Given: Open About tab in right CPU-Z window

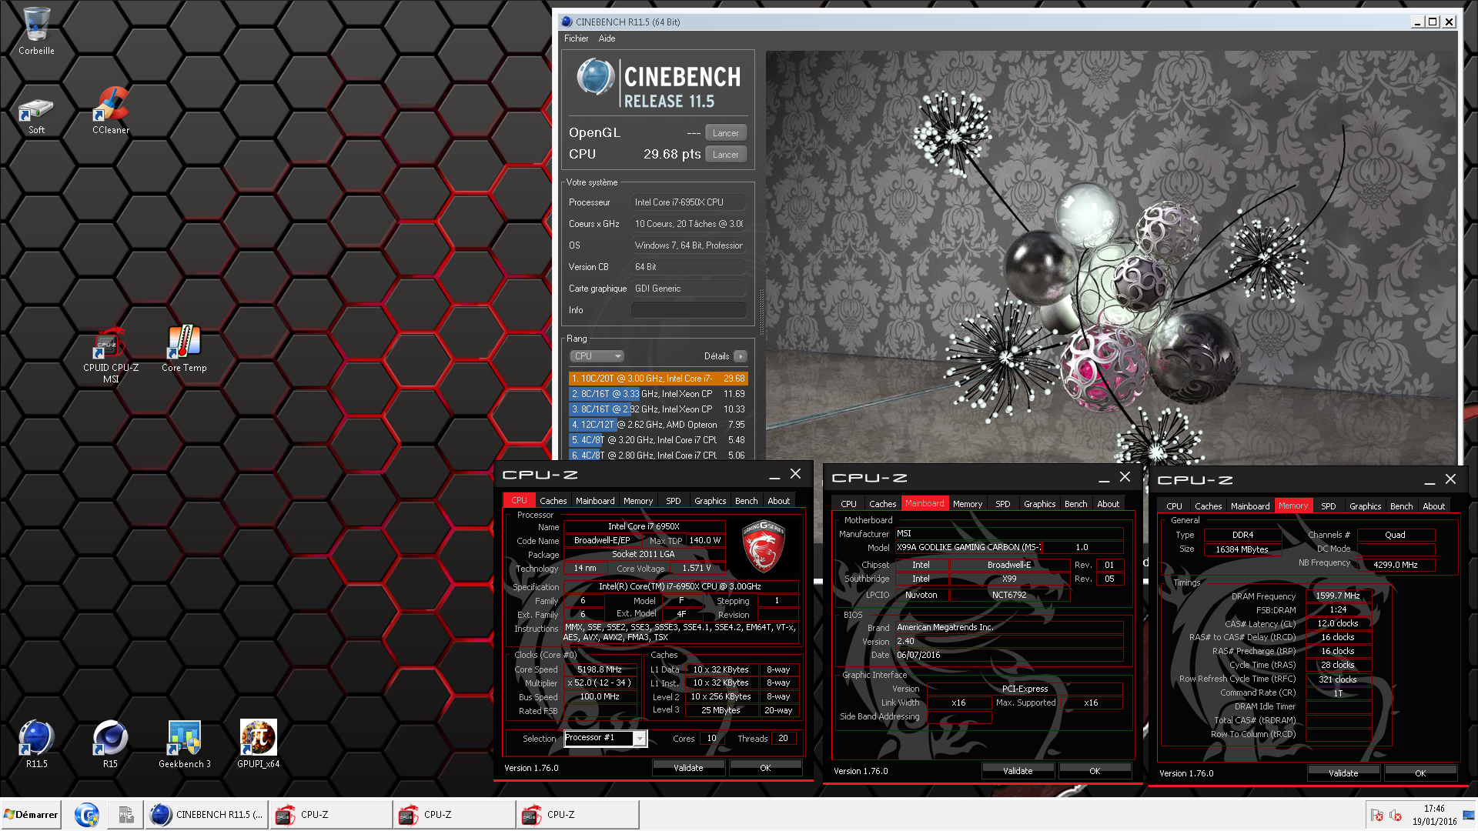Looking at the screenshot, I should click(x=1433, y=506).
